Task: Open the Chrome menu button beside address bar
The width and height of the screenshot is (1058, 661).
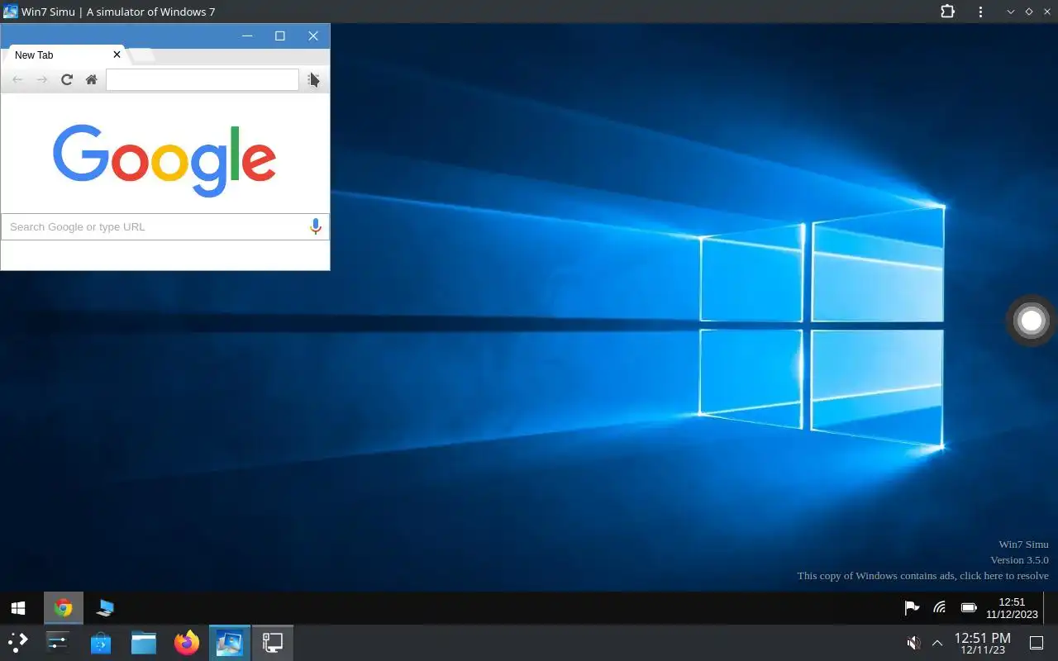Action: point(314,79)
